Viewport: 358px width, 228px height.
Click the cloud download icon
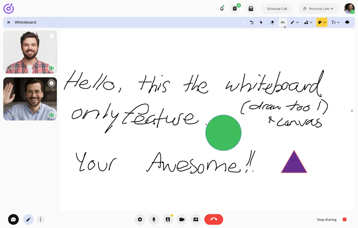point(347,22)
